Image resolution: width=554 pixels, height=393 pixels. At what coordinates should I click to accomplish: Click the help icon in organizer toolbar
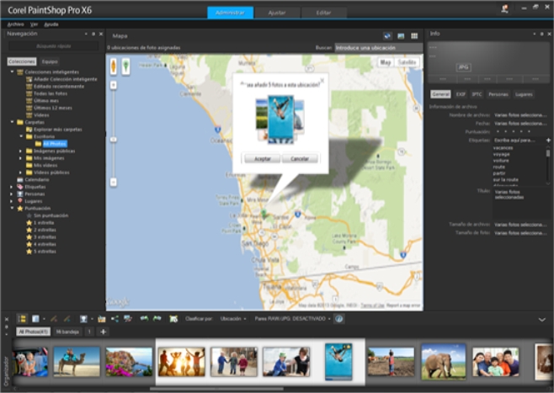[x=339, y=319]
